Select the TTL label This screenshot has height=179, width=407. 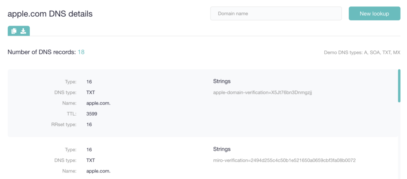pos(71,114)
